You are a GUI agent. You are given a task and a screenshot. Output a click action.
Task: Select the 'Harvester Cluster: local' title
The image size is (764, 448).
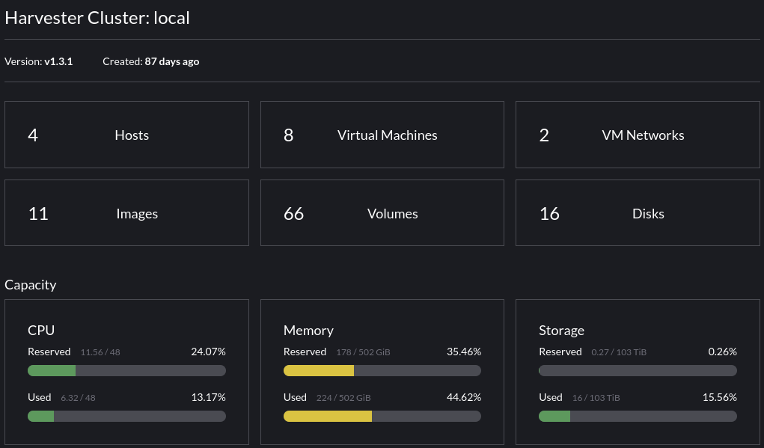(x=97, y=18)
